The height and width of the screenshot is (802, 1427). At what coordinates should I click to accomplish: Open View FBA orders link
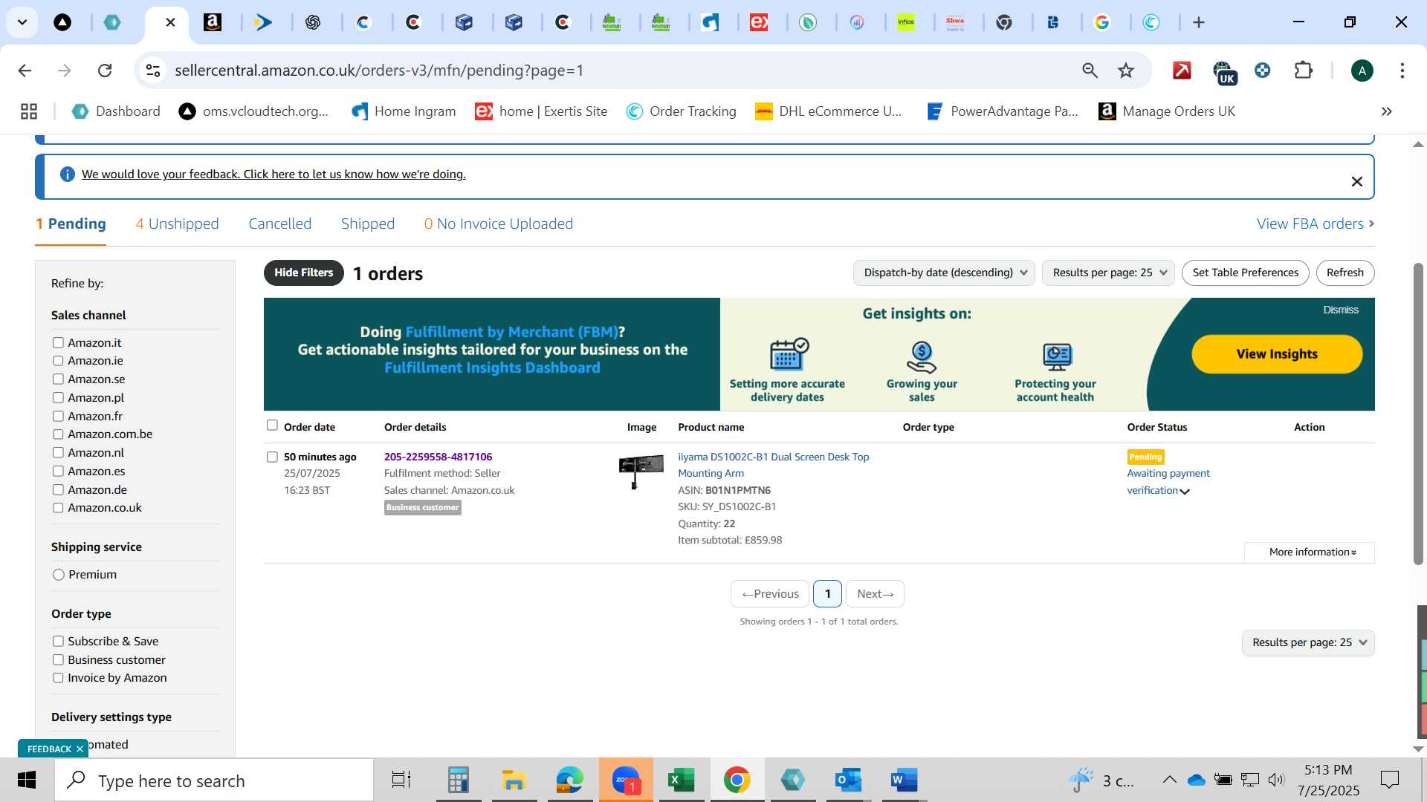[x=1316, y=224]
